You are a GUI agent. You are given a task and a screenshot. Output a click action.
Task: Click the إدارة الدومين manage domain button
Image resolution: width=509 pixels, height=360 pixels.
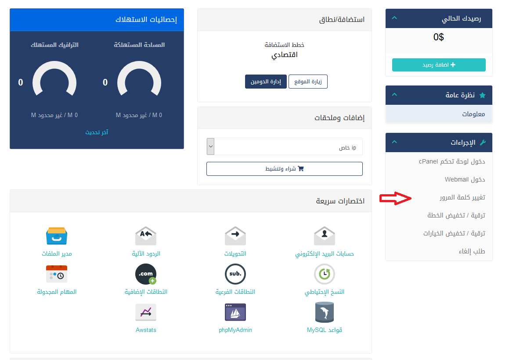click(x=266, y=81)
